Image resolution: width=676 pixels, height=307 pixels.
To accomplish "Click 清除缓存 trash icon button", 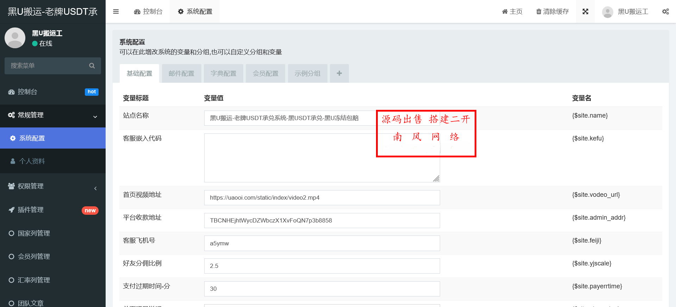I will [x=552, y=12].
